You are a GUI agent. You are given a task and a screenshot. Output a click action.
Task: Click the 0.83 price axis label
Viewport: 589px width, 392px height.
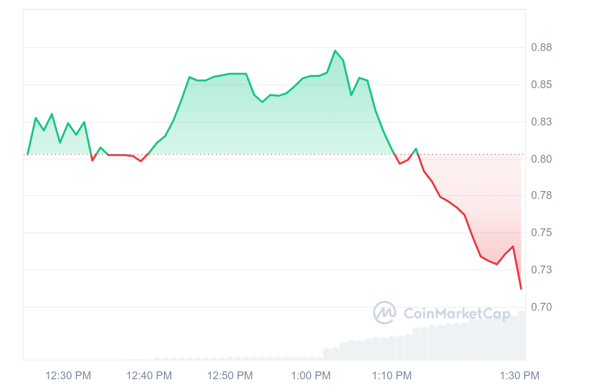pos(541,122)
